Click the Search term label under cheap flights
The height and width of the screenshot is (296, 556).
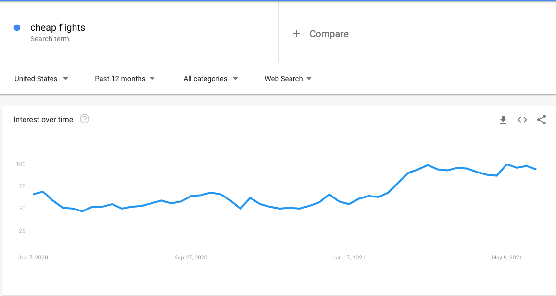(50, 39)
